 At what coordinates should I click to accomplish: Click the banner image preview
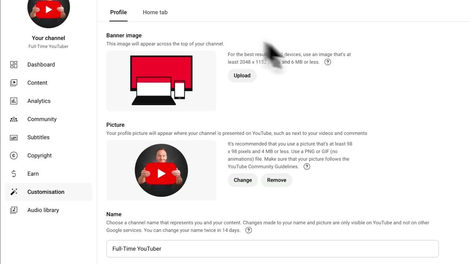tap(161, 81)
